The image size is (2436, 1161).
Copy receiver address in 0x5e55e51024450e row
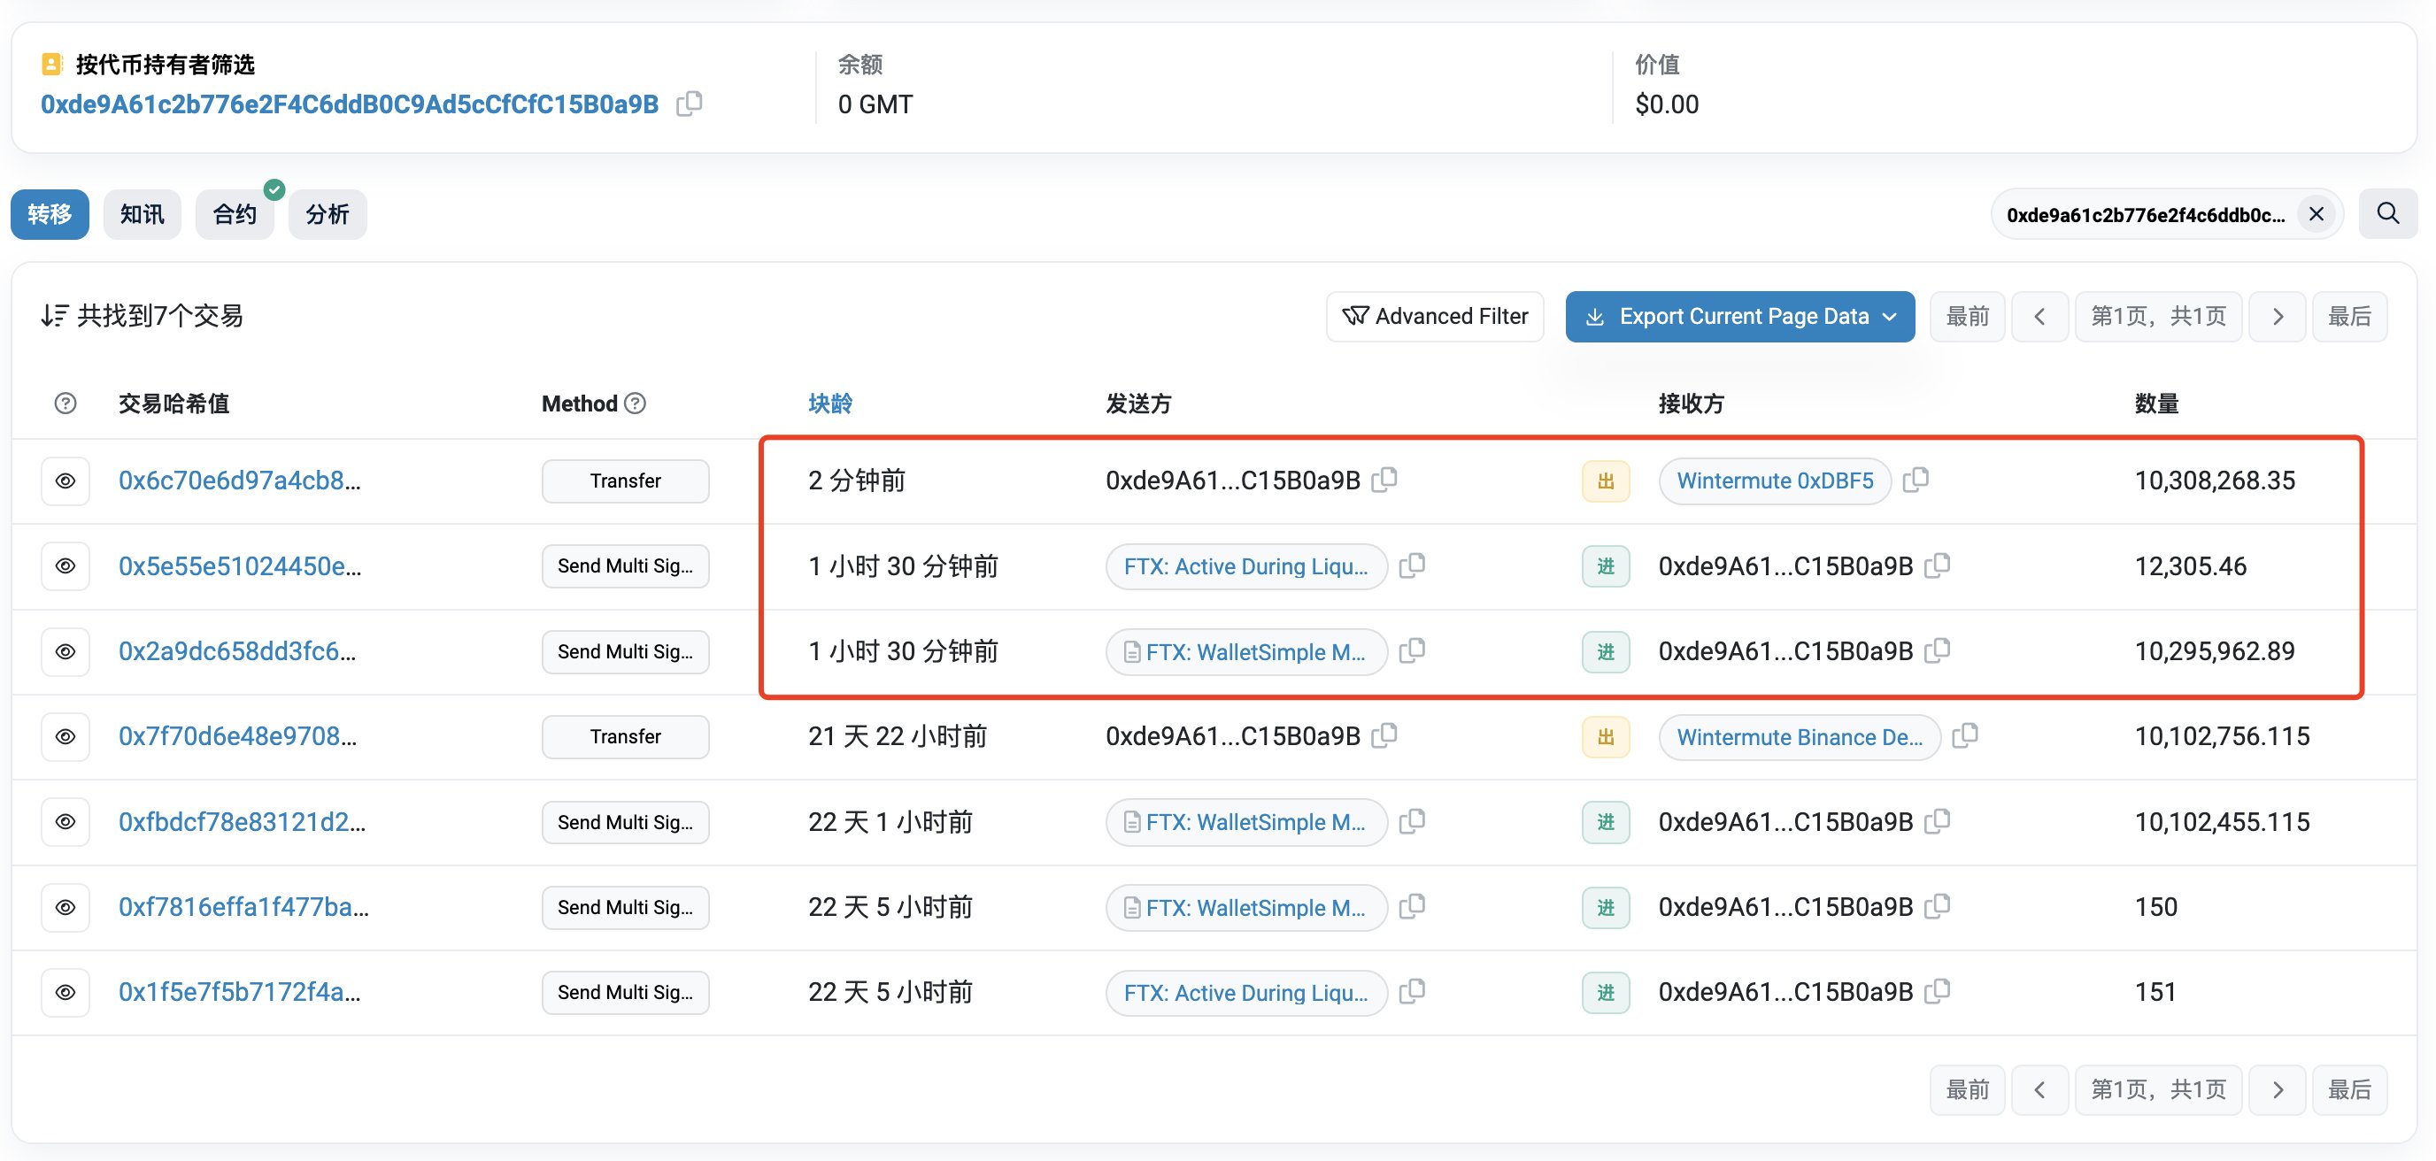pyautogui.click(x=1937, y=565)
